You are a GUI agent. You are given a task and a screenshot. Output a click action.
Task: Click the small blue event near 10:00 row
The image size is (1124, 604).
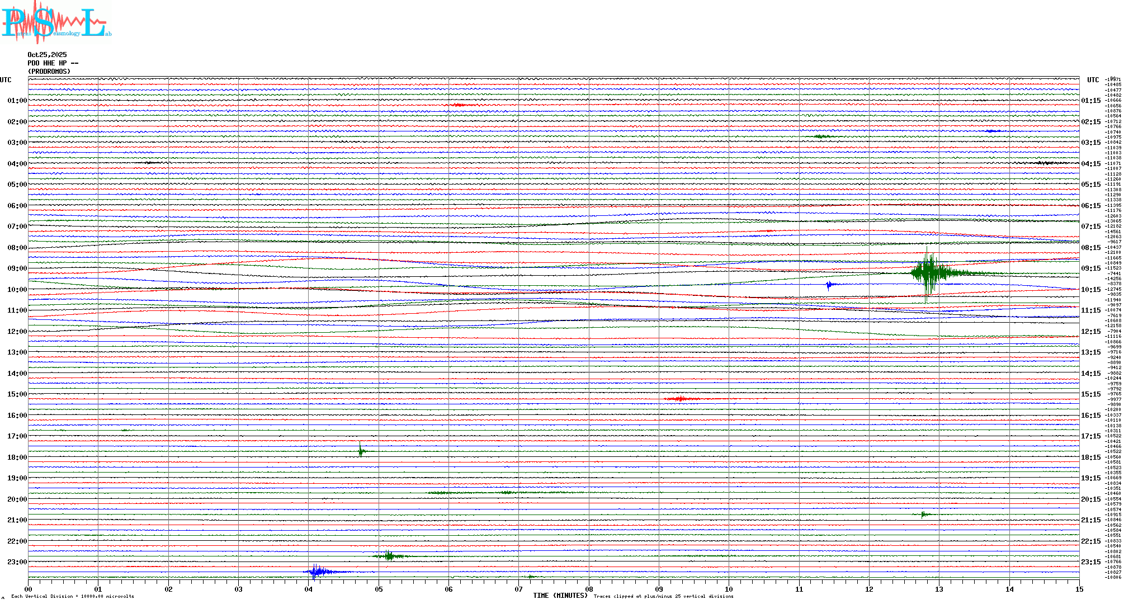[829, 285]
